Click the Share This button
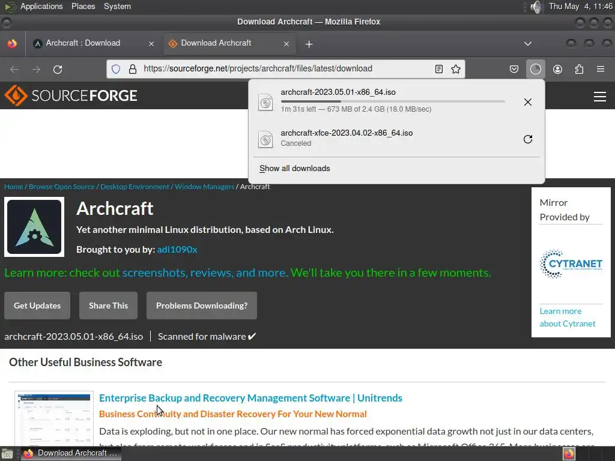The image size is (615, 461). pyautogui.click(x=108, y=306)
